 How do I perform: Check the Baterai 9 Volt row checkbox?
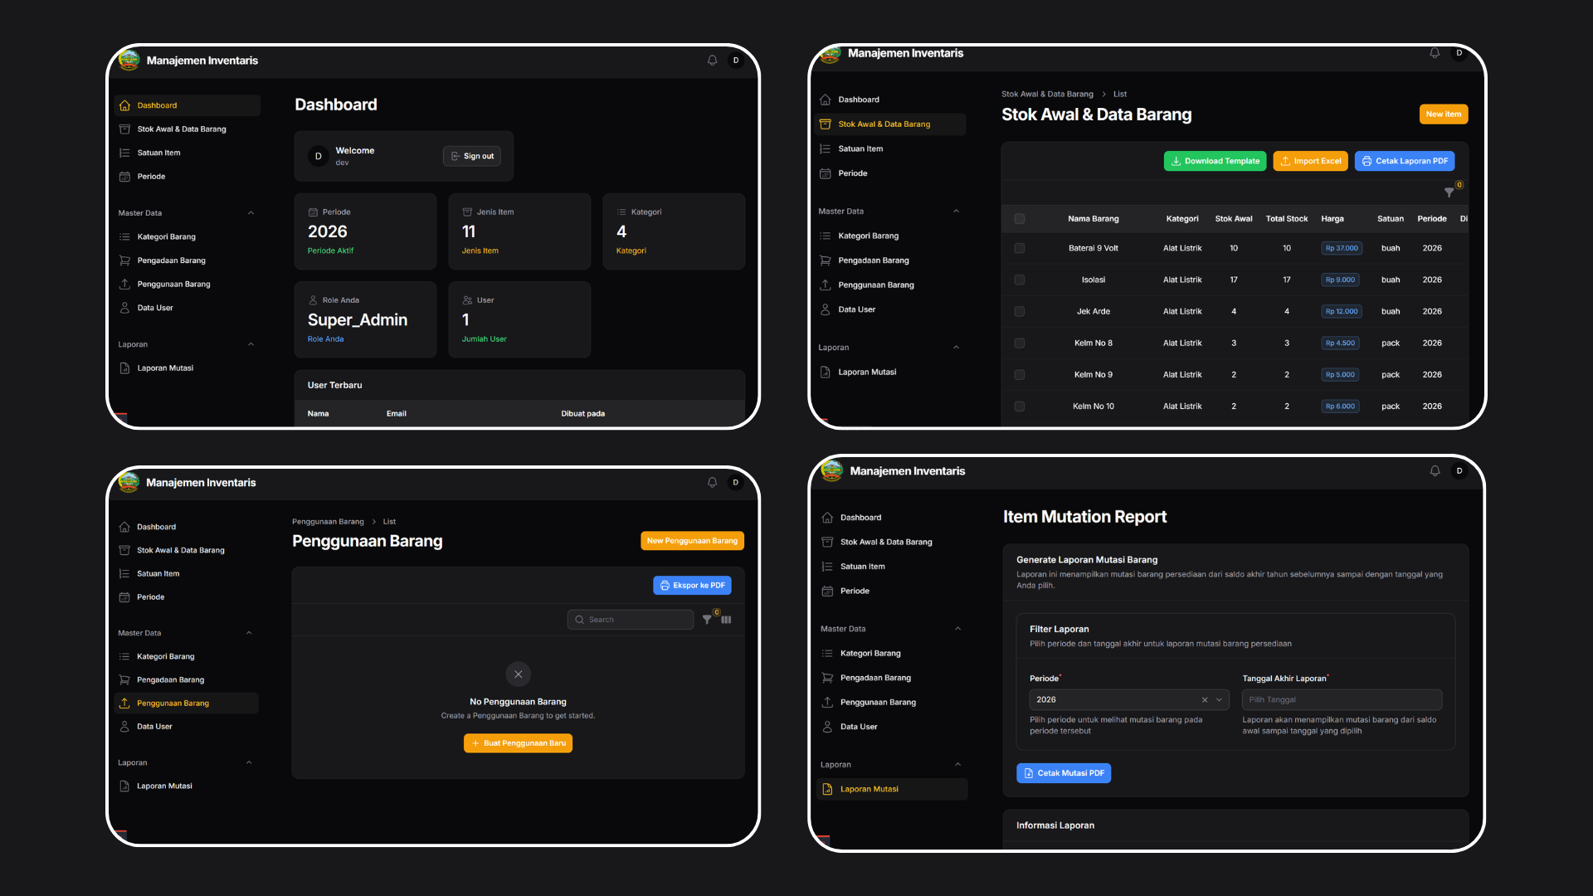1020,247
